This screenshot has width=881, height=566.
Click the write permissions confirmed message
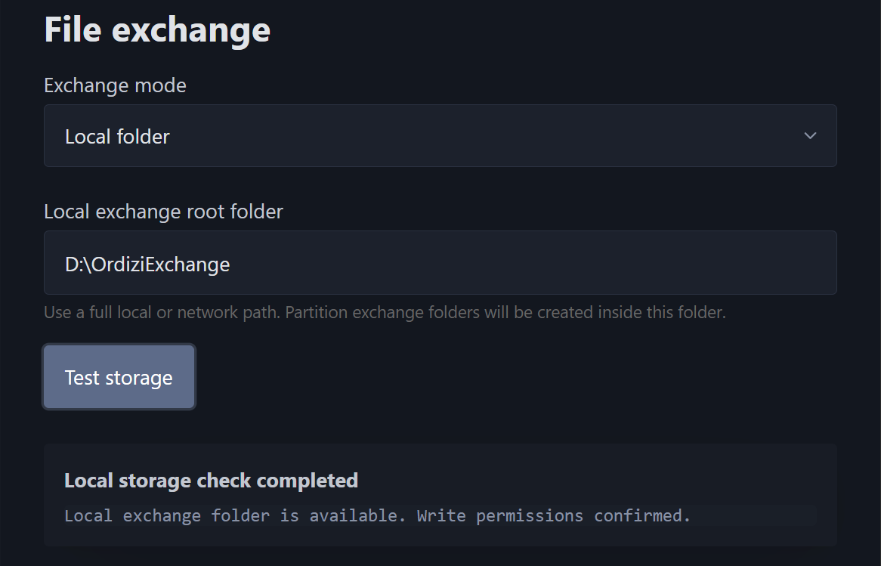[553, 515]
